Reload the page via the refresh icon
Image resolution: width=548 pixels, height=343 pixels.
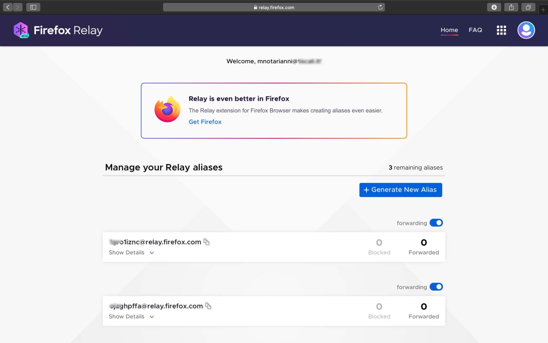coord(379,7)
